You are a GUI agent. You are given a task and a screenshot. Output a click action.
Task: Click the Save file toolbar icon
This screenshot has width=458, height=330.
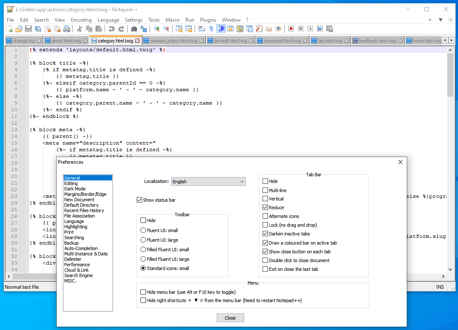[28, 29]
